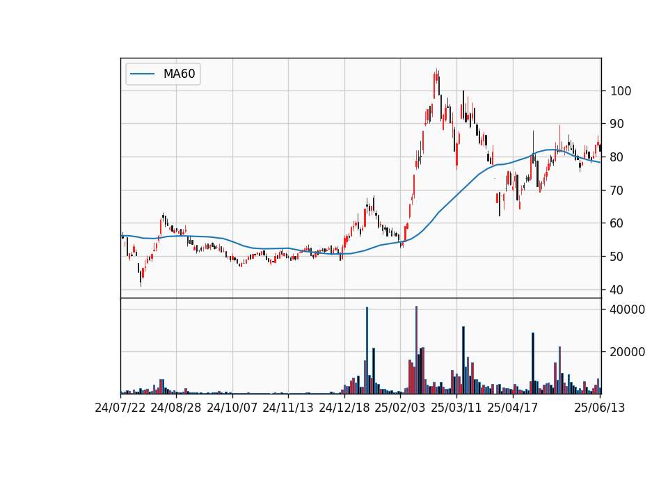Select the 24/08/28 date axis label

click(x=176, y=408)
